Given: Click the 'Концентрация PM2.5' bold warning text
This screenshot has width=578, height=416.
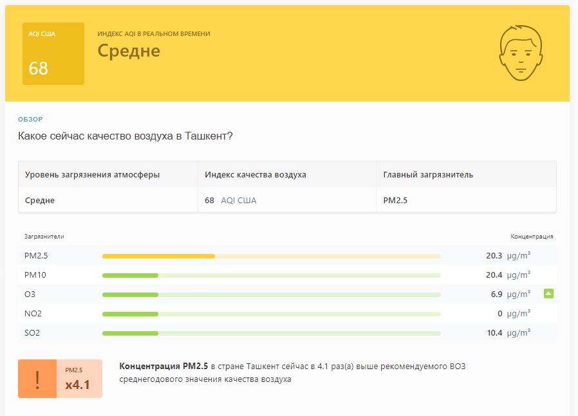Looking at the screenshot, I should 163,366.
